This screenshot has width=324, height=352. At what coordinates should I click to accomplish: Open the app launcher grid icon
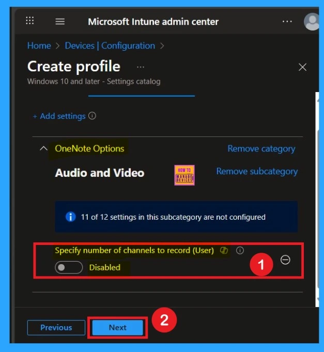click(x=29, y=21)
